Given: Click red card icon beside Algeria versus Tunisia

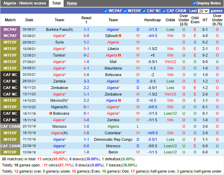Looking at the screenshot, I should click(119, 55).
